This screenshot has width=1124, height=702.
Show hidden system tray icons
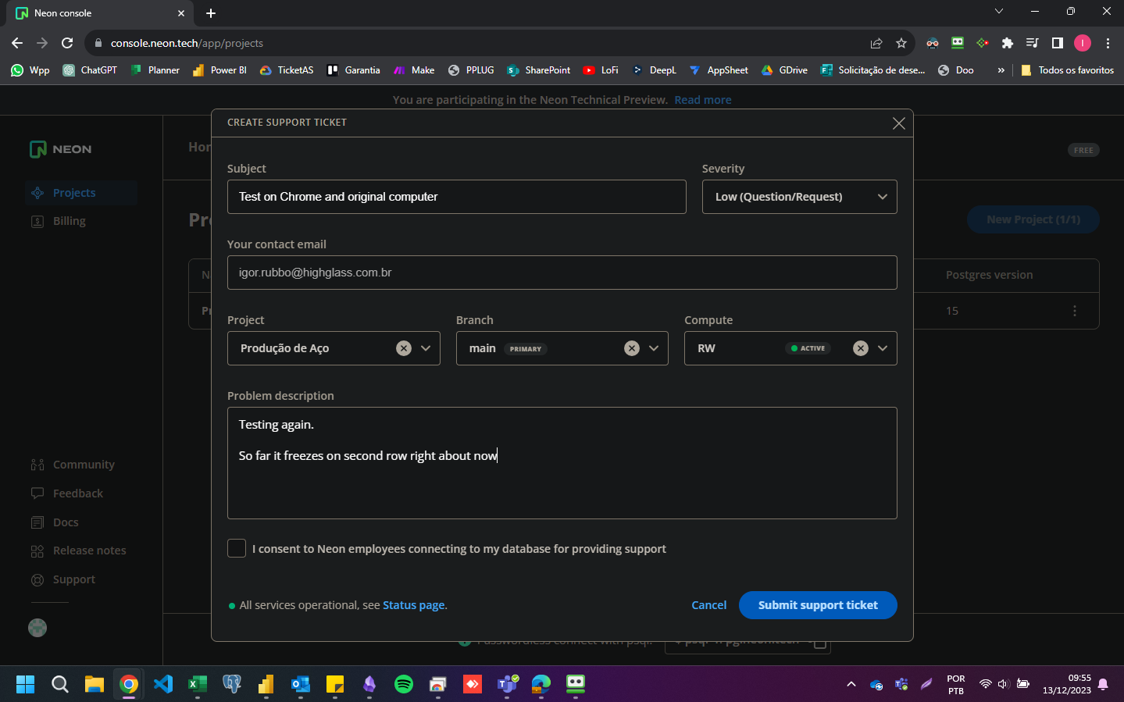click(851, 685)
